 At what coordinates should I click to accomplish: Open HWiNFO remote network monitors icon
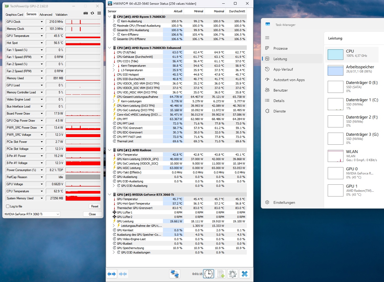point(175,274)
